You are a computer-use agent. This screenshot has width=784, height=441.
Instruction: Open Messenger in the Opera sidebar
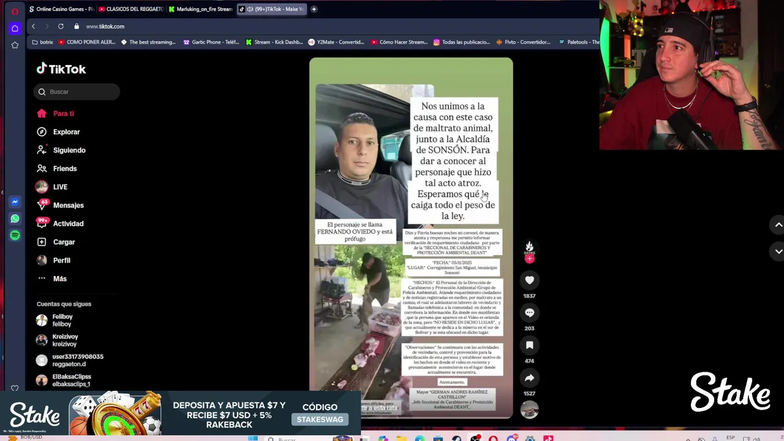15,202
